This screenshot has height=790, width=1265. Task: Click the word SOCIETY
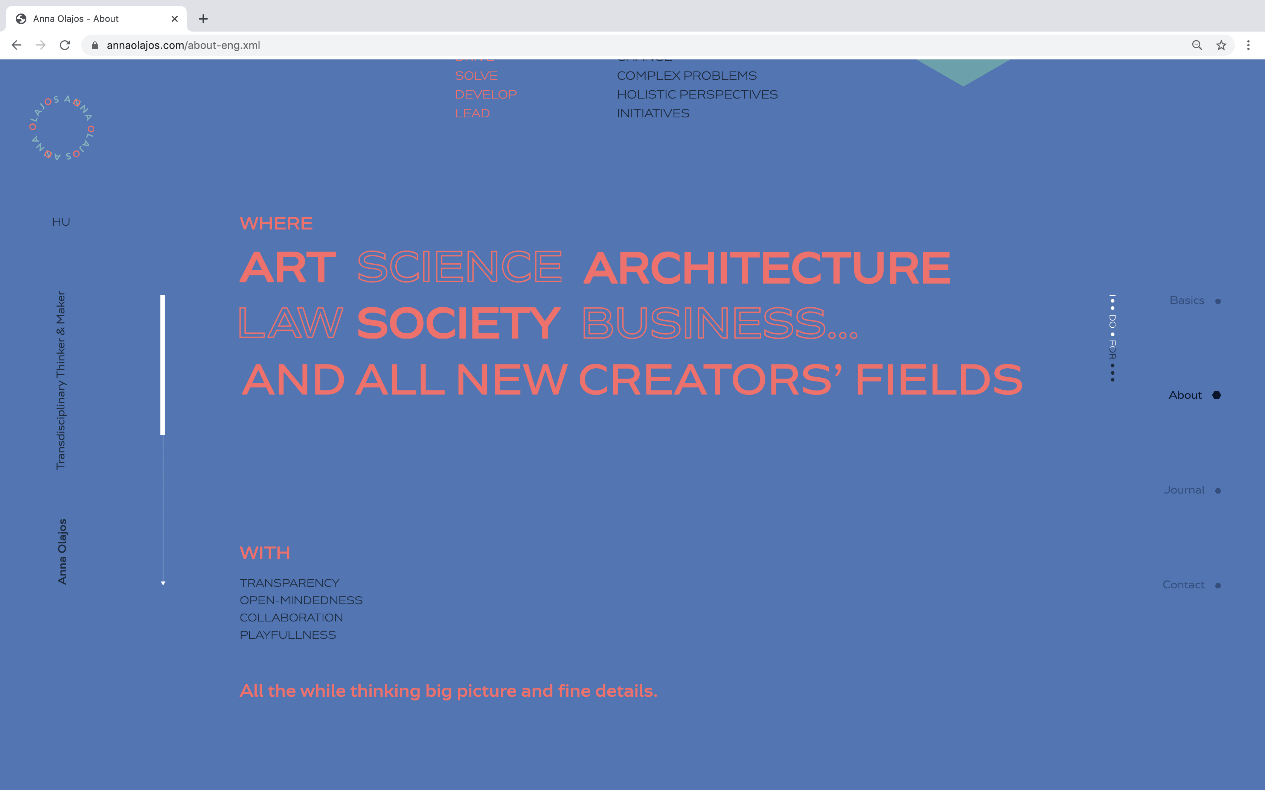click(459, 324)
